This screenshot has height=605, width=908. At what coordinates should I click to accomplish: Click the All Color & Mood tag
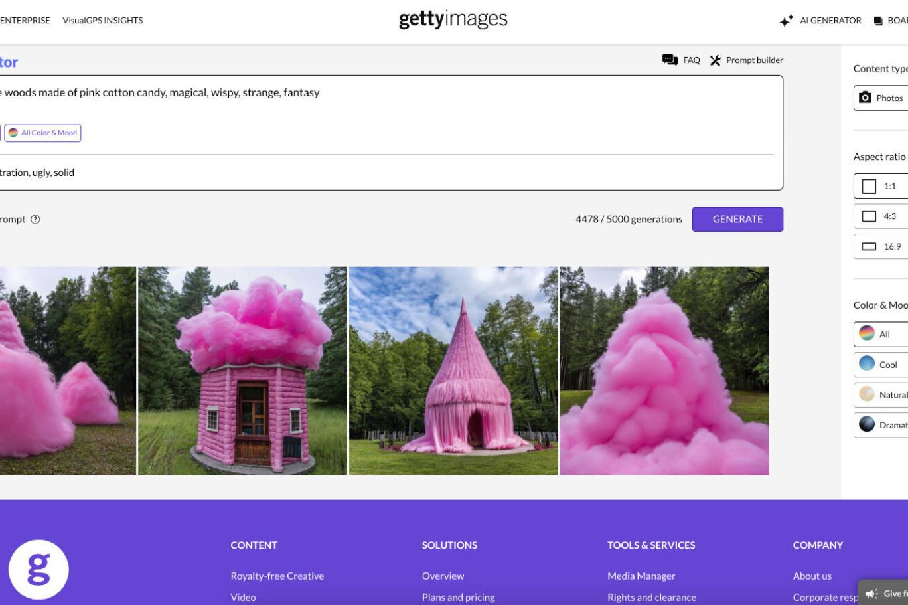(x=43, y=133)
